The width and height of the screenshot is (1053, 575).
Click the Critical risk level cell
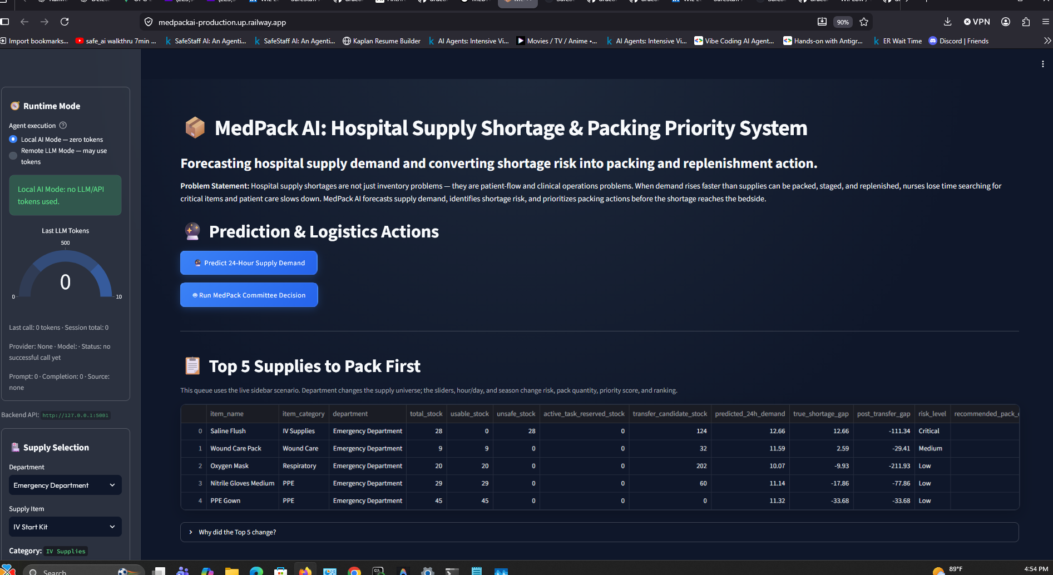[932, 431]
